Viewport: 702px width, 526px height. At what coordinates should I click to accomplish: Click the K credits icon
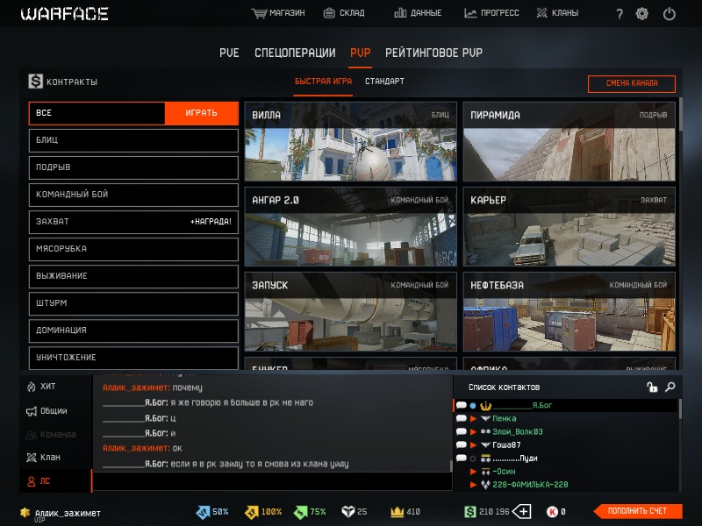pyautogui.click(x=552, y=512)
